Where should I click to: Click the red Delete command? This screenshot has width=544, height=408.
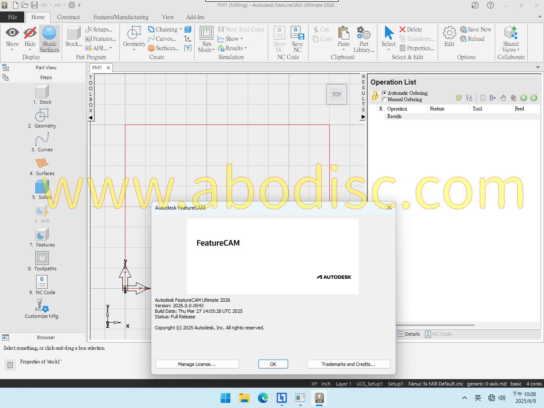(411, 29)
